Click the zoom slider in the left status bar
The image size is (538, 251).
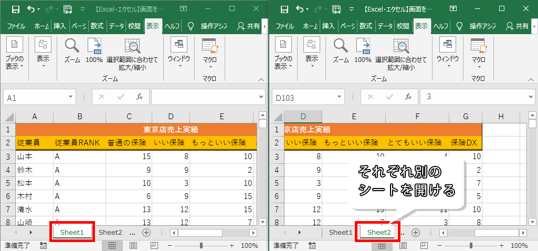[202, 245]
